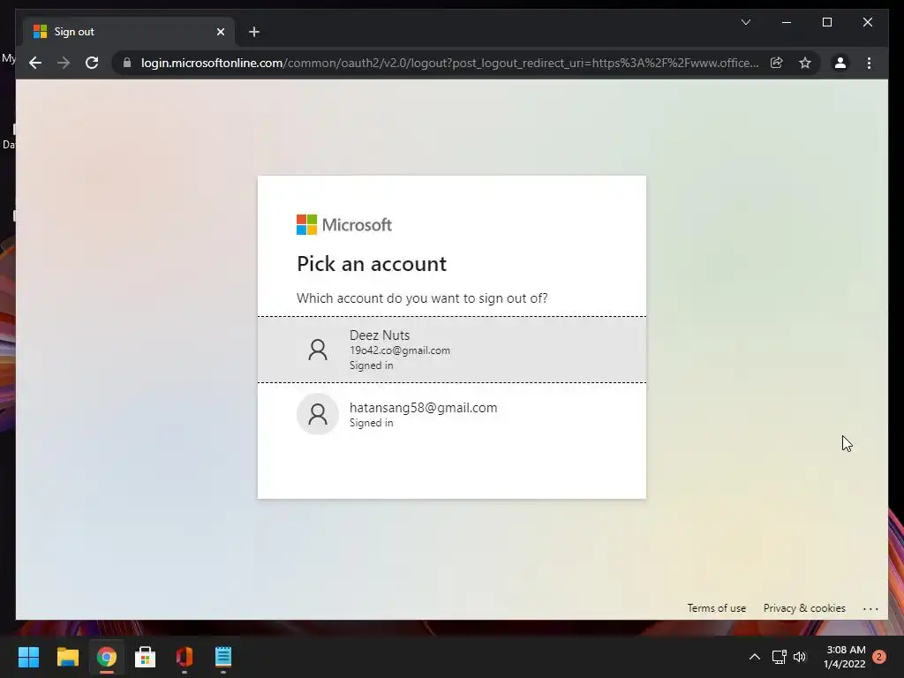Click the Microsoft logo
Image resolution: width=904 pixels, height=678 pixels.
point(344,225)
